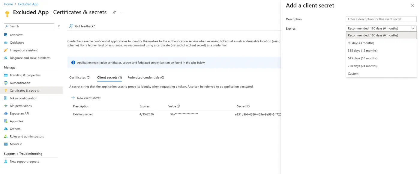420x174 pixels.
Task: Click the Got feedback person icon
Action: point(71,26)
